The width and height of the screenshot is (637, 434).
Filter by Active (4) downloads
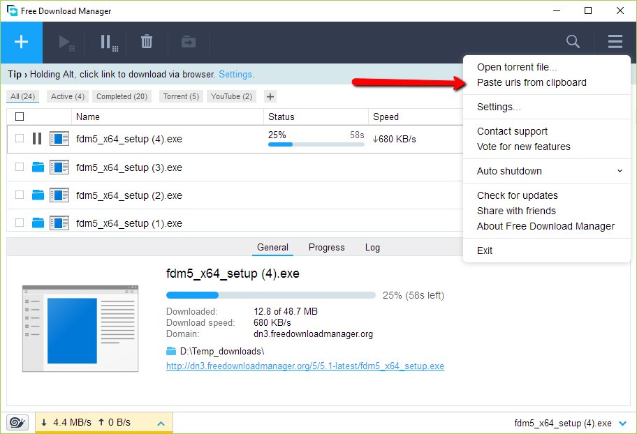[x=68, y=96]
